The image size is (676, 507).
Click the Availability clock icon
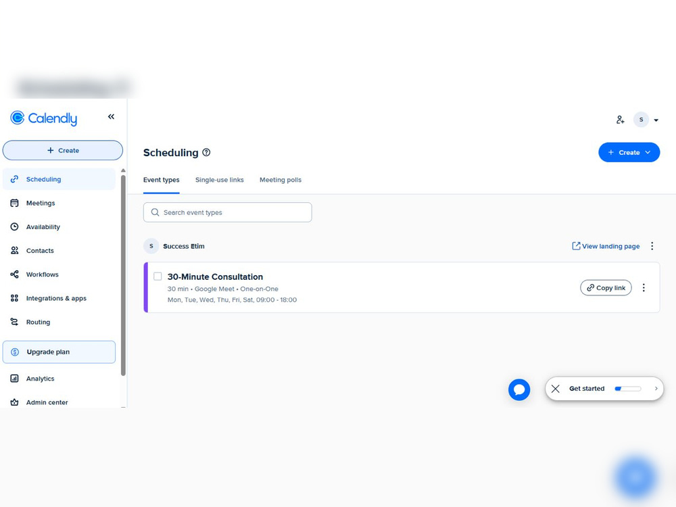click(x=14, y=226)
